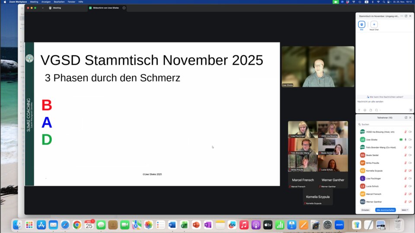Image resolution: width=415 pixels, height=233 pixels.
Task: Toggle Kornelia Szypula's camera
Action: [410, 171]
